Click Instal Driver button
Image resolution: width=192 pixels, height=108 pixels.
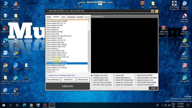68,79
